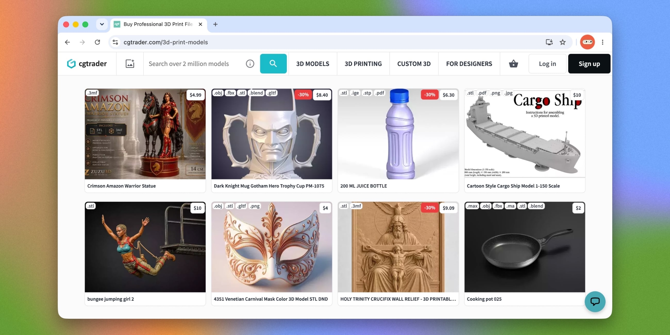The image size is (670, 335).
Task: Open the bungee jumping girl thumbnail
Action: [x=145, y=247]
